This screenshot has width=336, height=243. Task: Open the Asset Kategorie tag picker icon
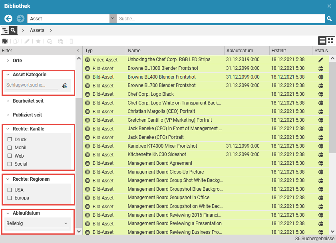pyautogui.click(x=64, y=85)
